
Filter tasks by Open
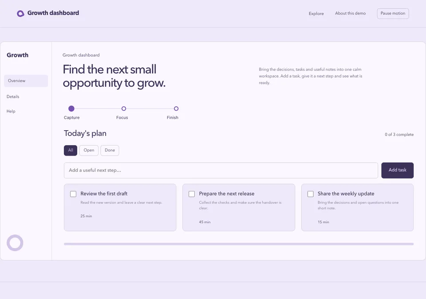(x=89, y=150)
